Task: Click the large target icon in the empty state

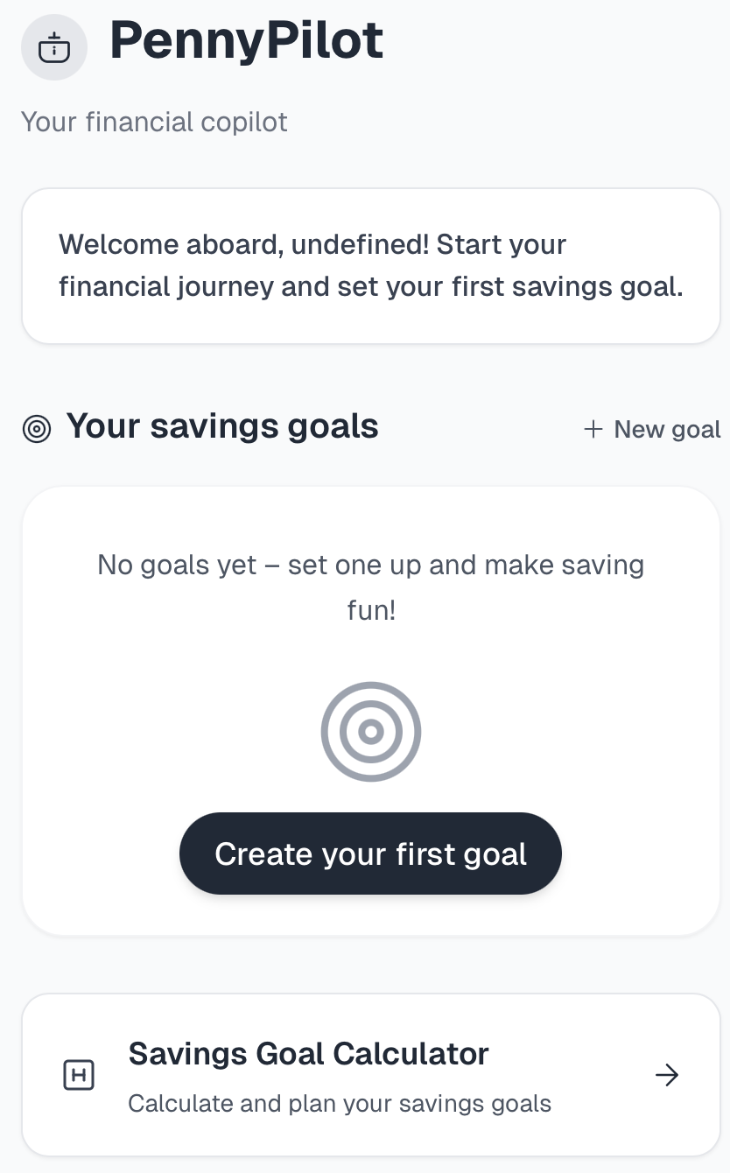Action: [x=370, y=732]
